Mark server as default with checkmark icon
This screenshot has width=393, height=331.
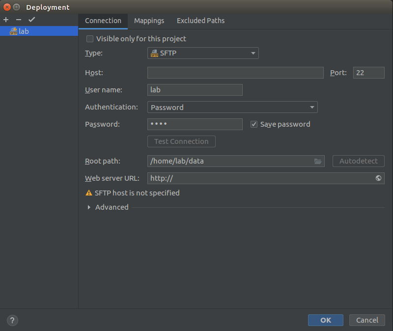tap(32, 20)
